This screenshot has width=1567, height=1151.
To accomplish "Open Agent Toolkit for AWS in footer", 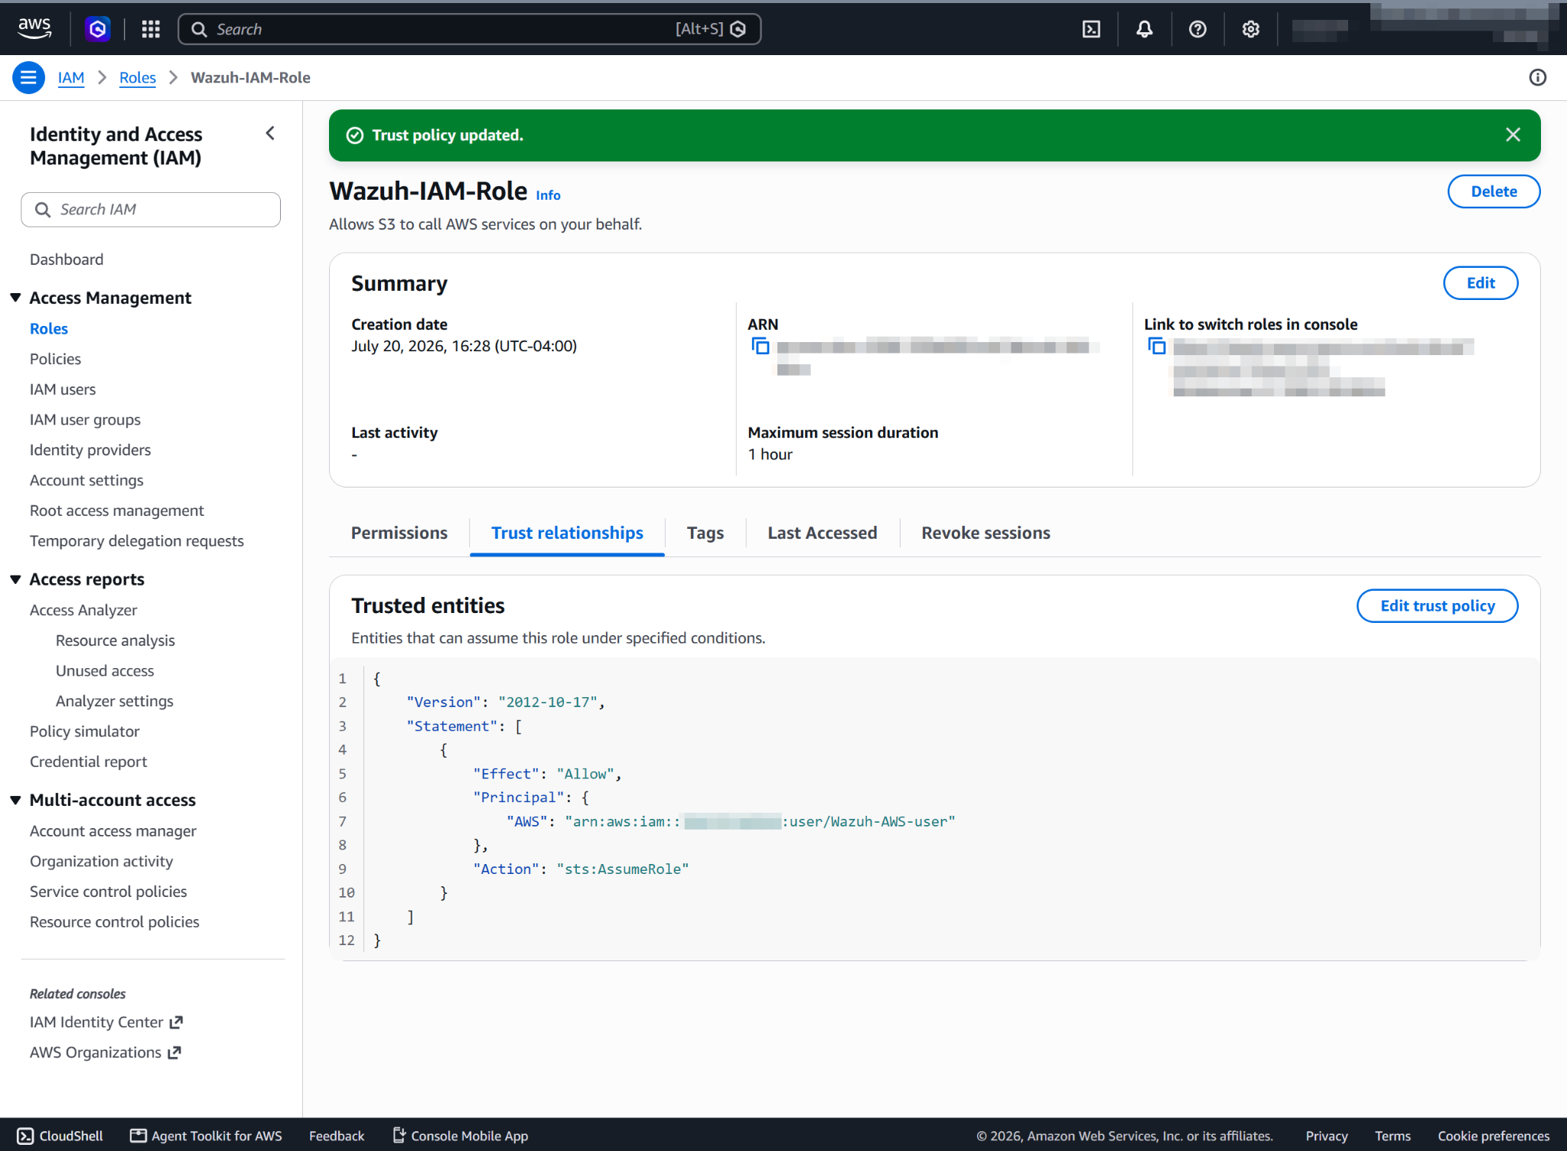I will point(206,1136).
